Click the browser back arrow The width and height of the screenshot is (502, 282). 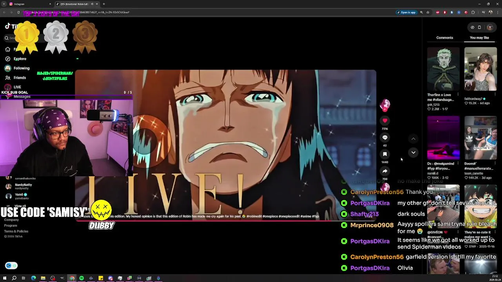[x=4, y=12]
